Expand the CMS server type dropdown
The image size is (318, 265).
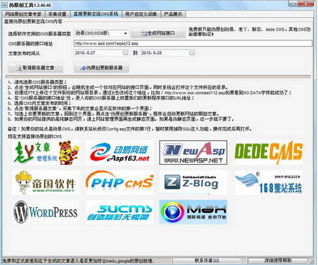[125, 33]
